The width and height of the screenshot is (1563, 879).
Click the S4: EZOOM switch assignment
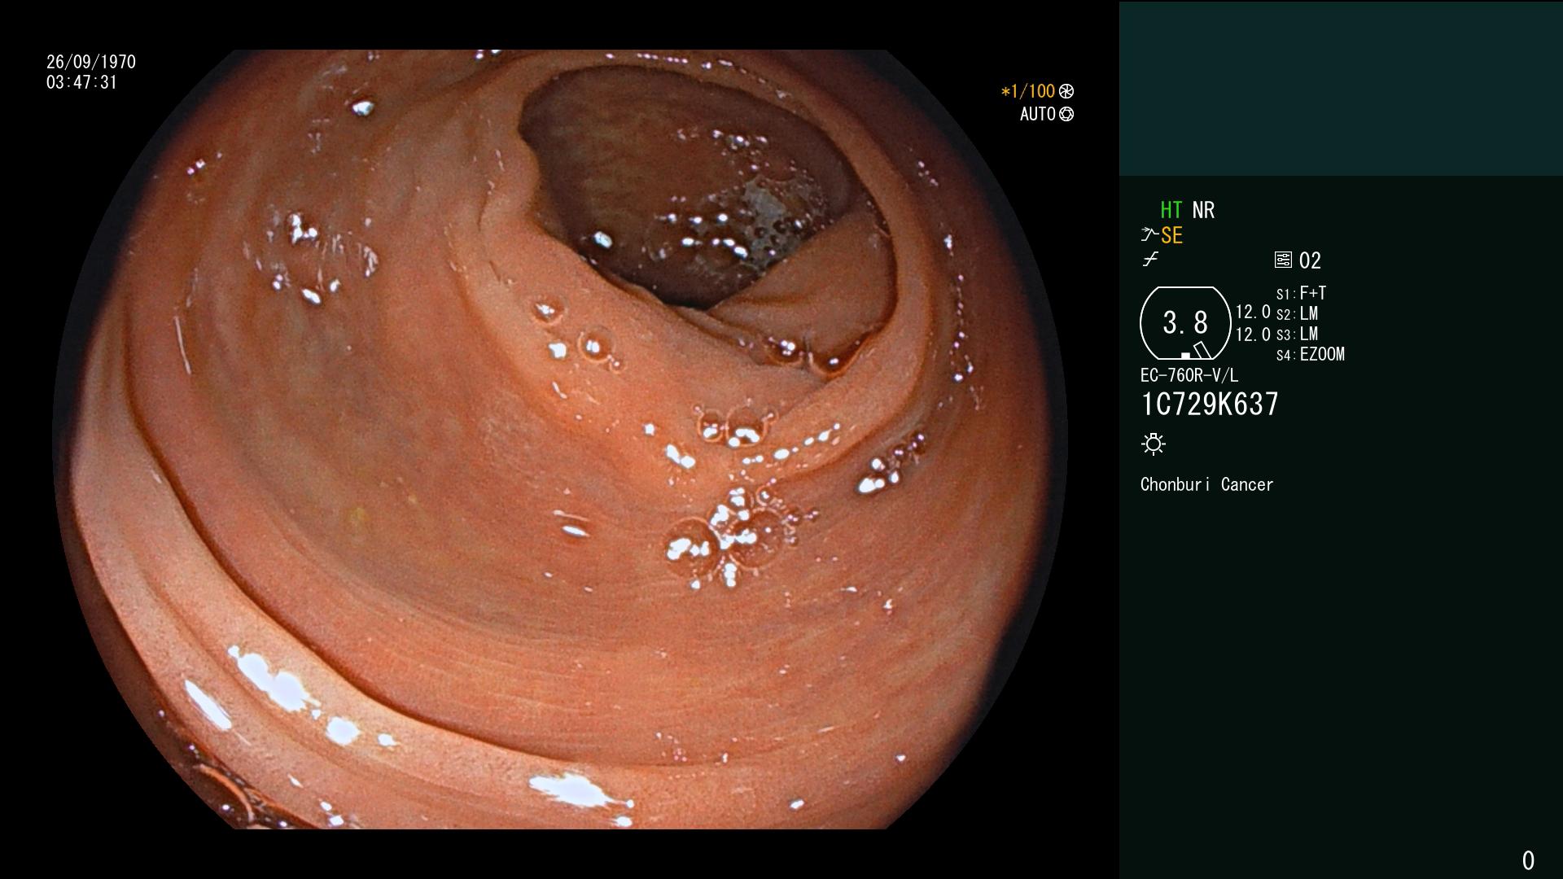1311,354
